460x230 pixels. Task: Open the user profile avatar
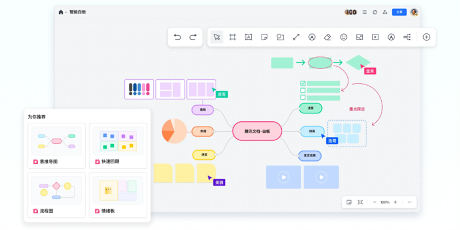[x=414, y=12]
